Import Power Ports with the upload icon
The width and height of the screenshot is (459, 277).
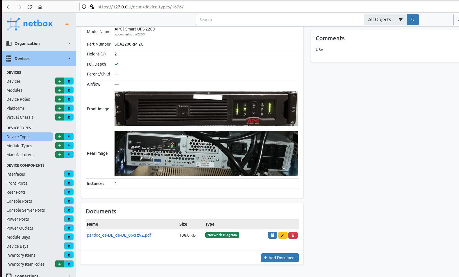[x=69, y=219]
